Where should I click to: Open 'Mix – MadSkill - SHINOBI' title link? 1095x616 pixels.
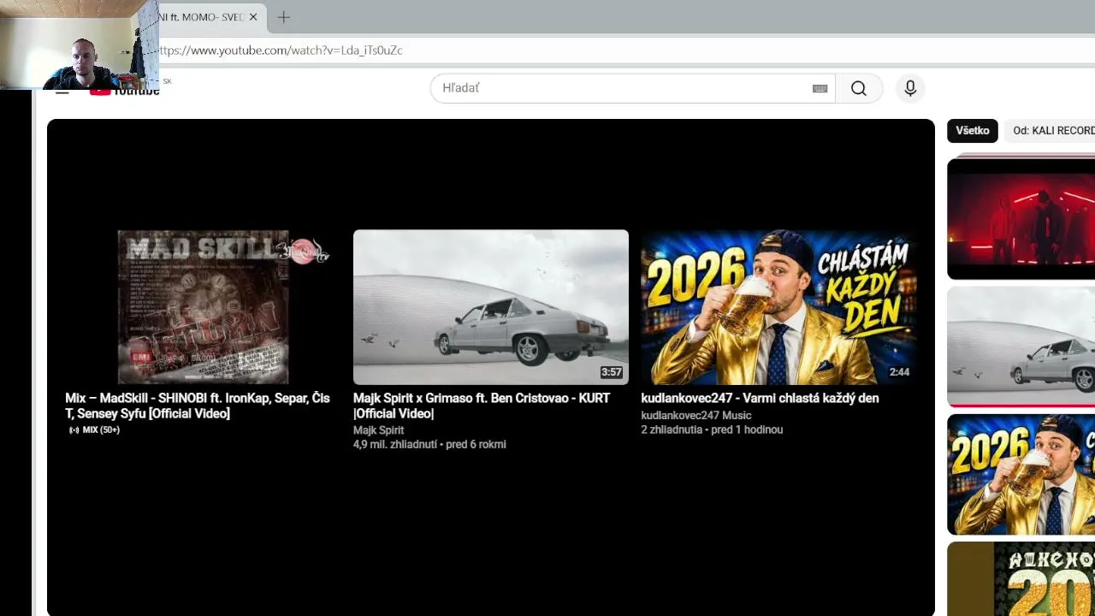click(x=198, y=406)
